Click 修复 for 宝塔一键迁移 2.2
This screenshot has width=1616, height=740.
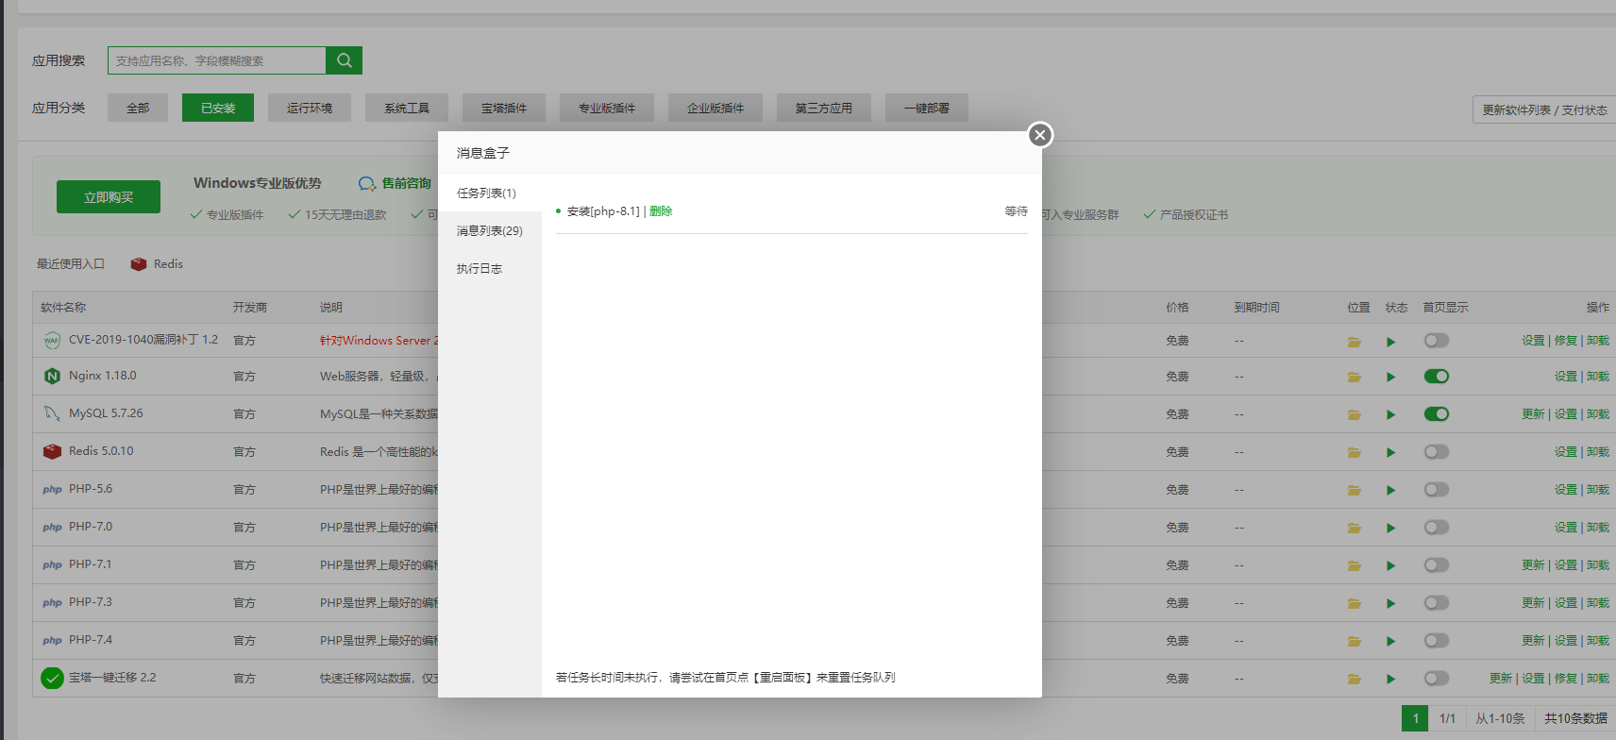click(x=1566, y=678)
